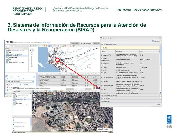The height and width of the screenshot is (133, 177).
Task: Select pan tool in satellite window toolbar
Action: (33, 91)
